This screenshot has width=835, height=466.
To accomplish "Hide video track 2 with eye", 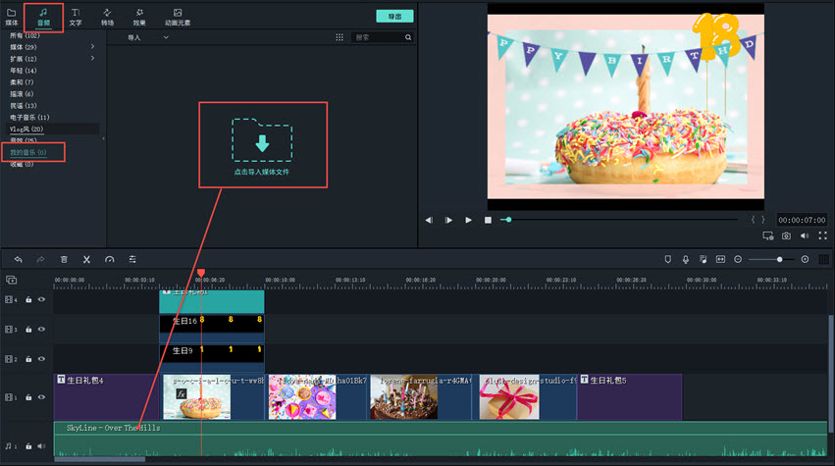I will tap(41, 359).
